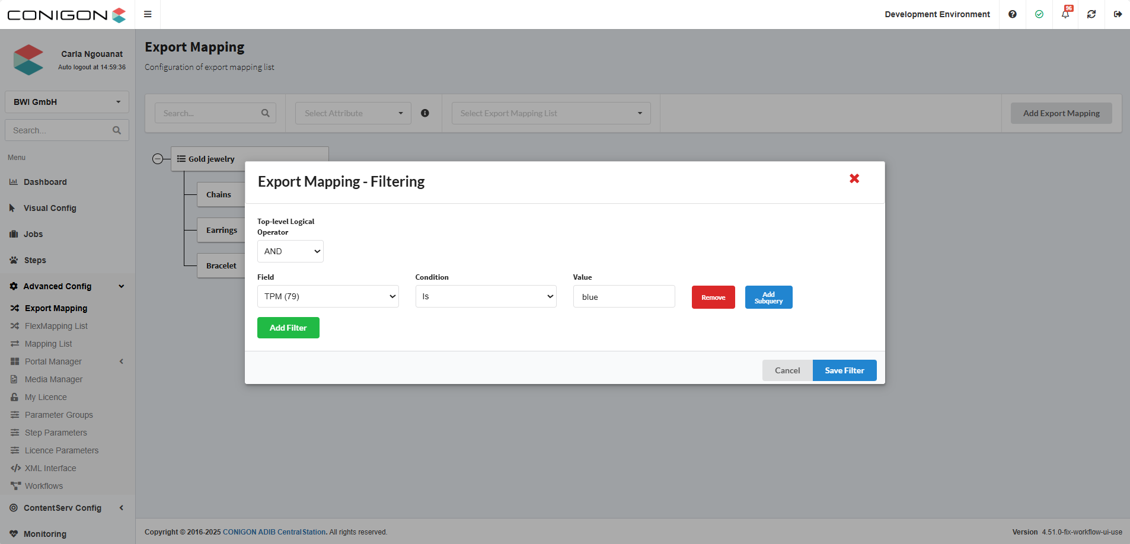
Task: Expand the BWI GmbH company selector
Action: [66, 102]
